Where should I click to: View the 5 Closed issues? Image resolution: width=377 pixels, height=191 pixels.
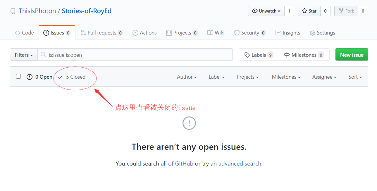72,77
